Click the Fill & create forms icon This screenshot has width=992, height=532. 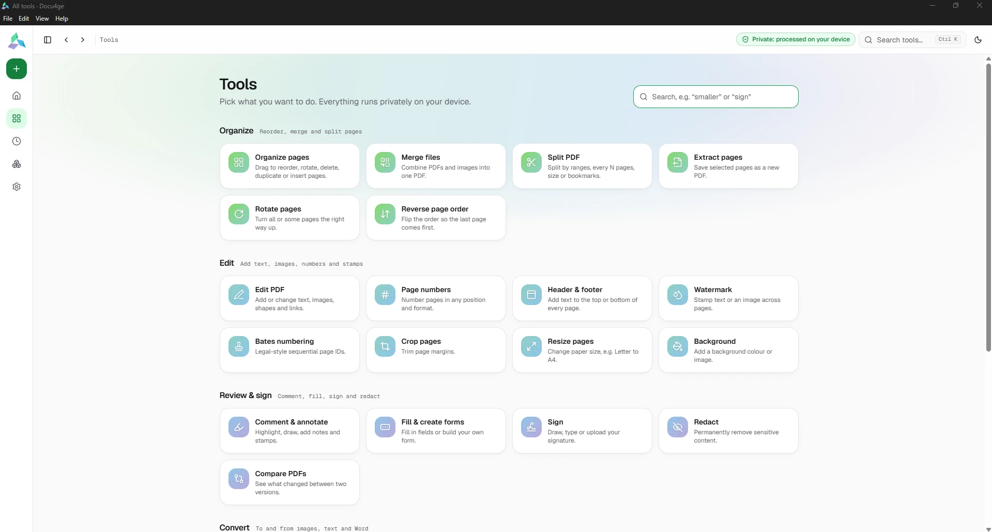pyautogui.click(x=385, y=427)
